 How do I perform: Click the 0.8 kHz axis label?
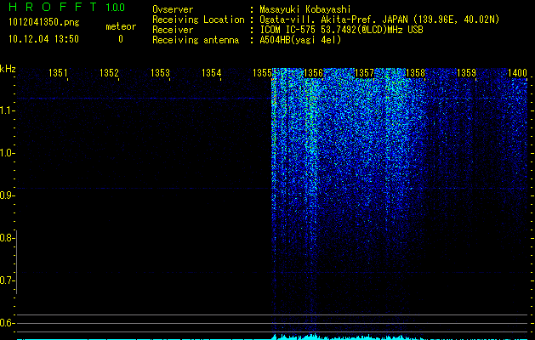(x=7, y=238)
